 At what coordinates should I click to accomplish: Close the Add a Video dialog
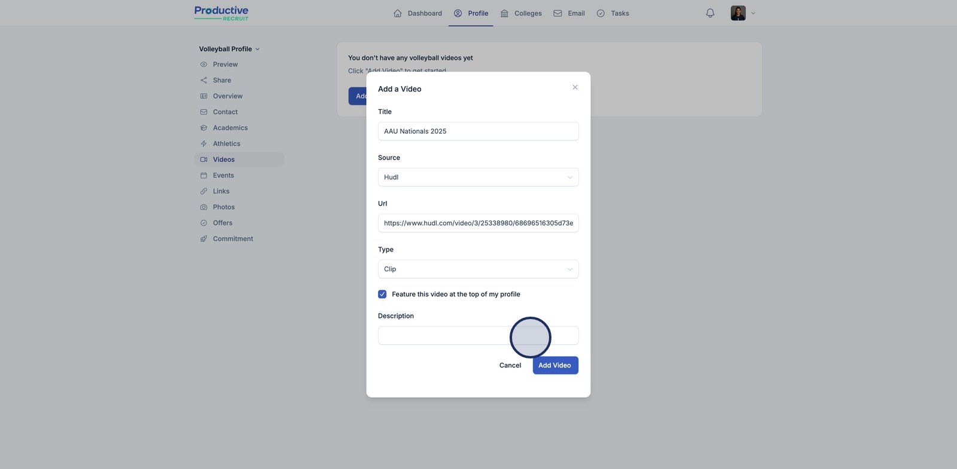pos(575,87)
